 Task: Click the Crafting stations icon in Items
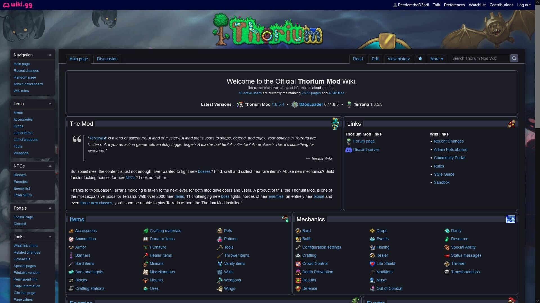pos(71,288)
